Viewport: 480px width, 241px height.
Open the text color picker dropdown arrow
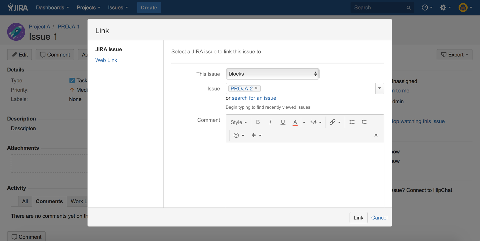pyautogui.click(x=304, y=122)
